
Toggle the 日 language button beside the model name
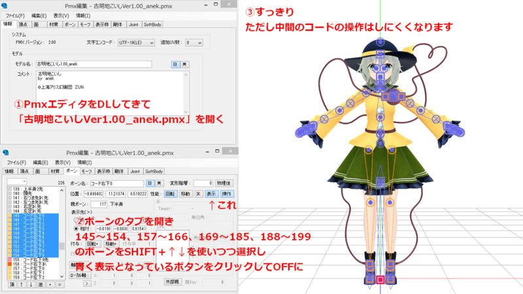pyautogui.click(x=175, y=64)
